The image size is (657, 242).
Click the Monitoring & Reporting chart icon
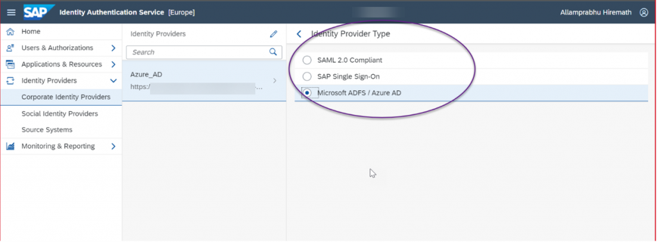[x=10, y=146]
